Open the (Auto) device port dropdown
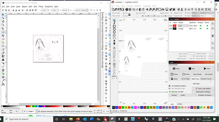The image size is (219, 122). [x=189, y=95]
